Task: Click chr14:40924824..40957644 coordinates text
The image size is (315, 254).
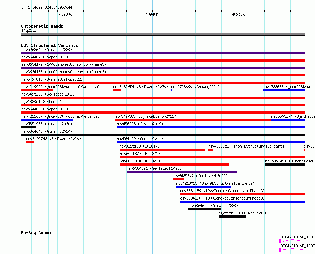Action: tap(47, 8)
